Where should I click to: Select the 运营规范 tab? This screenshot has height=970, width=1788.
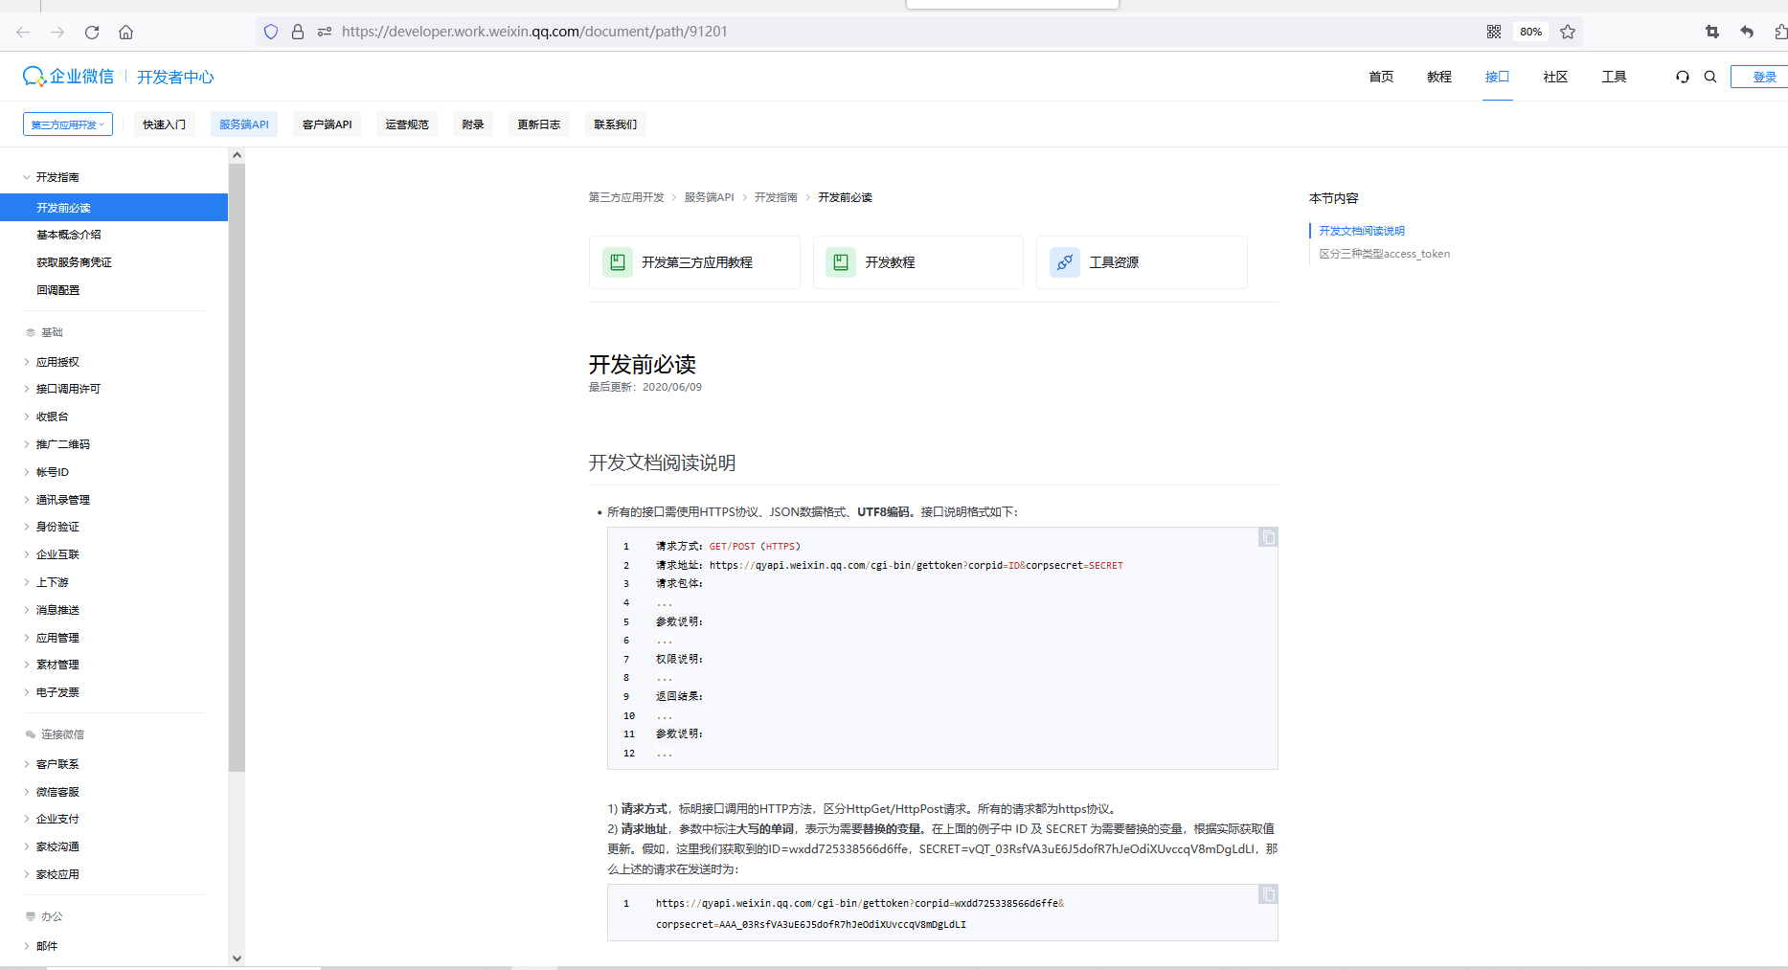pos(407,124)
